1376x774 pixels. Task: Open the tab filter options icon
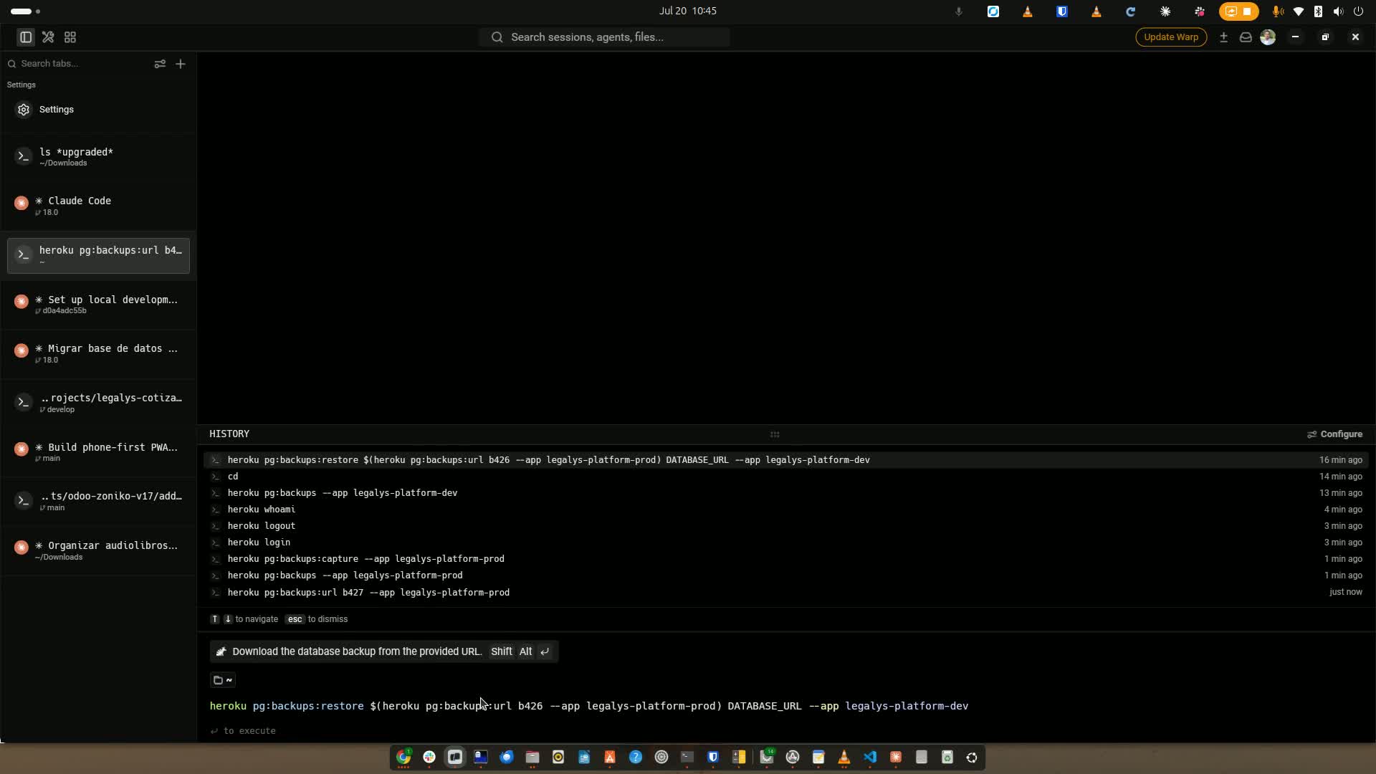point(160,64)
